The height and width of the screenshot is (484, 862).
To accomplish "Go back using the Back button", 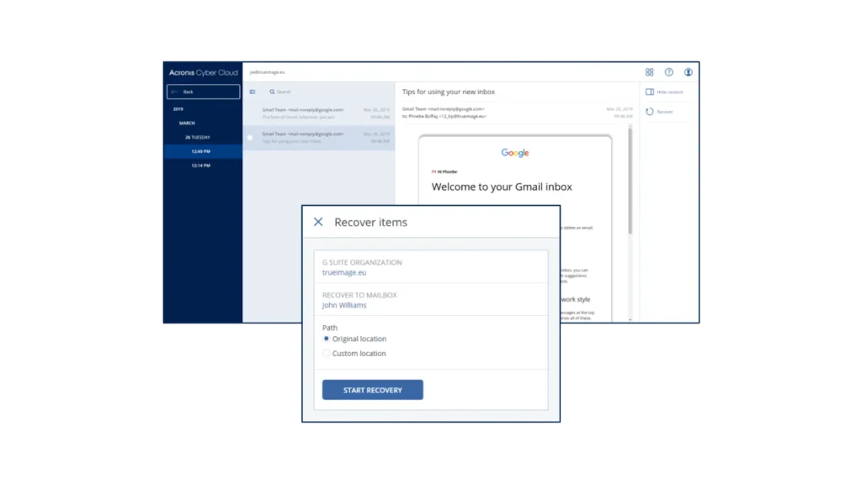I will [204, 92].
